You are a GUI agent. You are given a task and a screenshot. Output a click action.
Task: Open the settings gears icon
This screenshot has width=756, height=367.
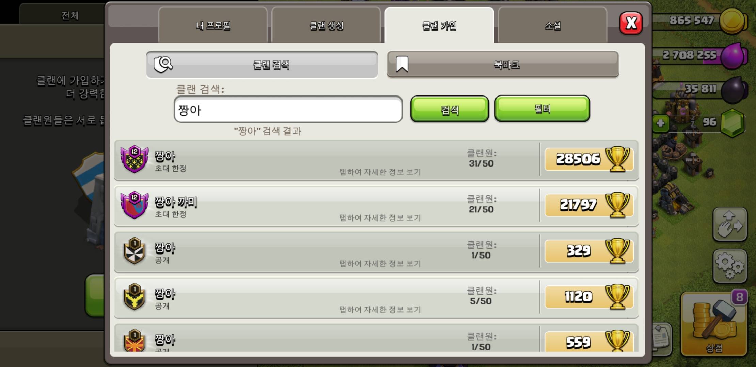pyautogui.click(x=730, y=266)
